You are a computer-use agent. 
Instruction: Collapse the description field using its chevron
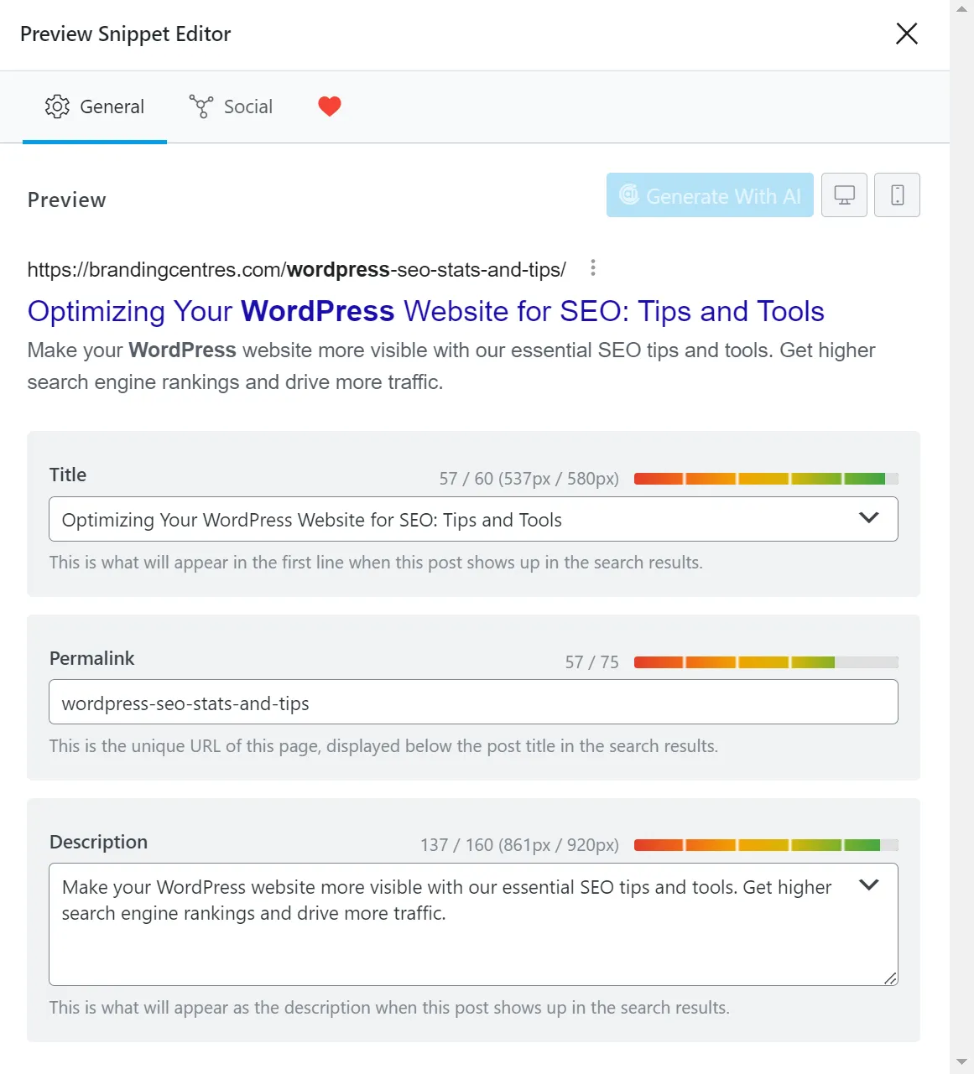pyautogui.click(x=869, y=885)
